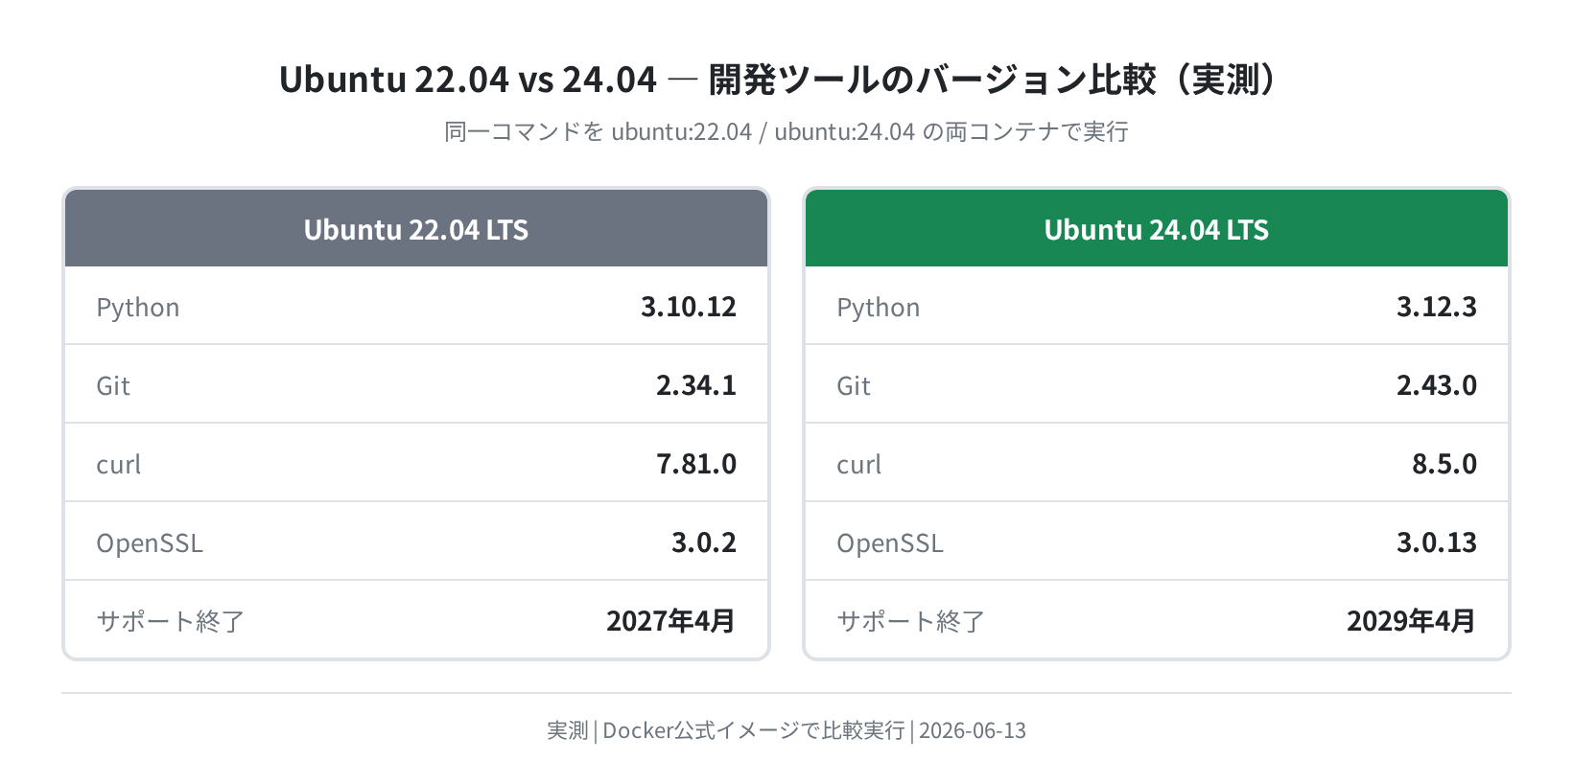Click the curl label in Ubuntu 24.04 card
1573x784 pixels.
859,464
